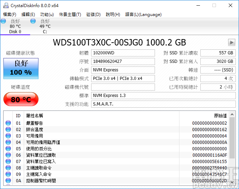Click raw value 00000000116A0F
The width and height of the screenshot is (239, 189).
[210, 155]
